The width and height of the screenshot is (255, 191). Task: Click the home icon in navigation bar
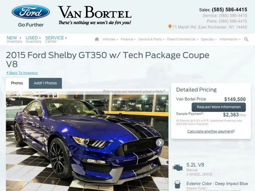(97, 39)
